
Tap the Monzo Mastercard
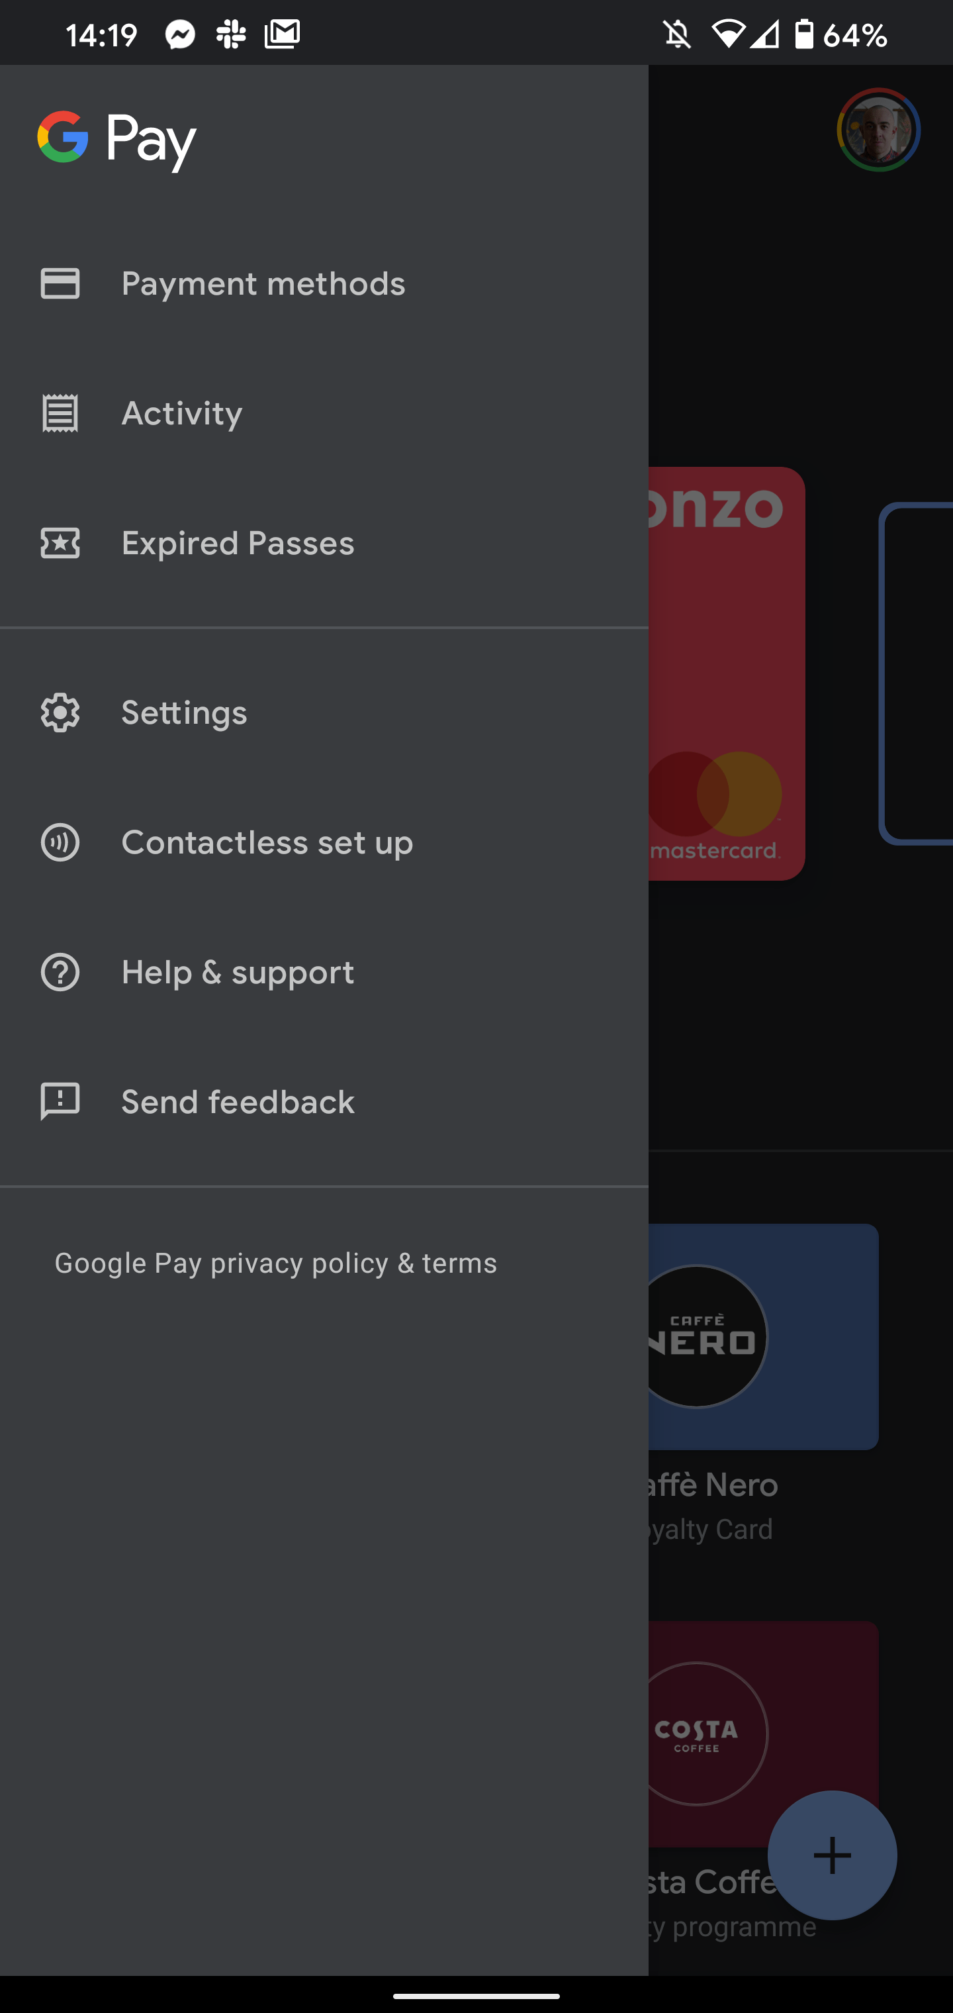[727, 680]
